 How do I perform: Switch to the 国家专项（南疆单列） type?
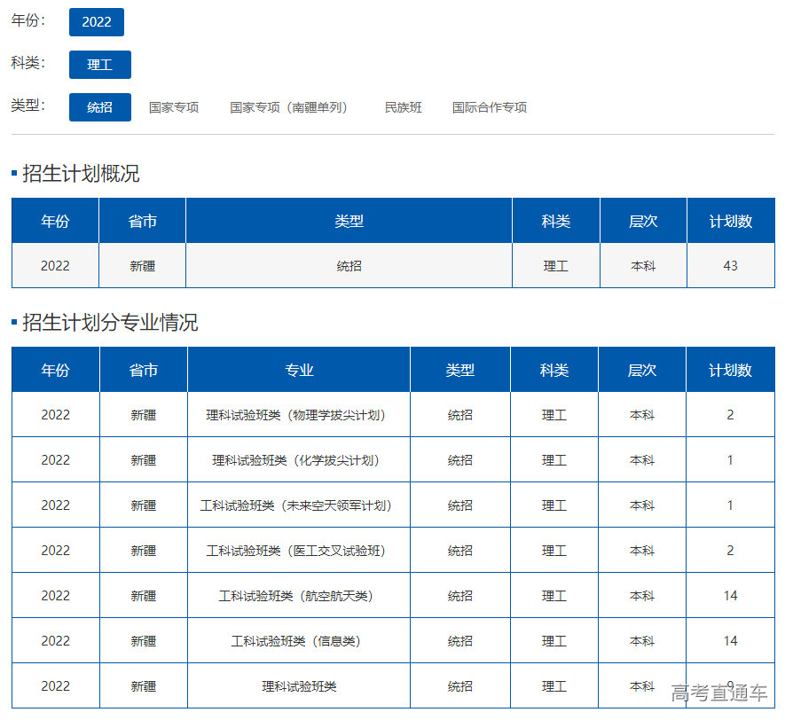(288, 107)
